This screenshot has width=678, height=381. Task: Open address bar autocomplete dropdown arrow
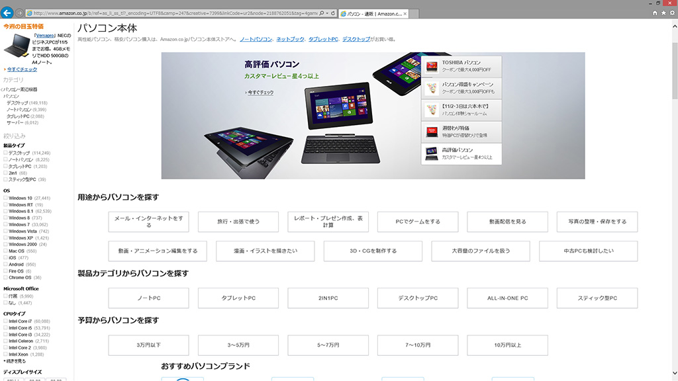pos(327,13)
